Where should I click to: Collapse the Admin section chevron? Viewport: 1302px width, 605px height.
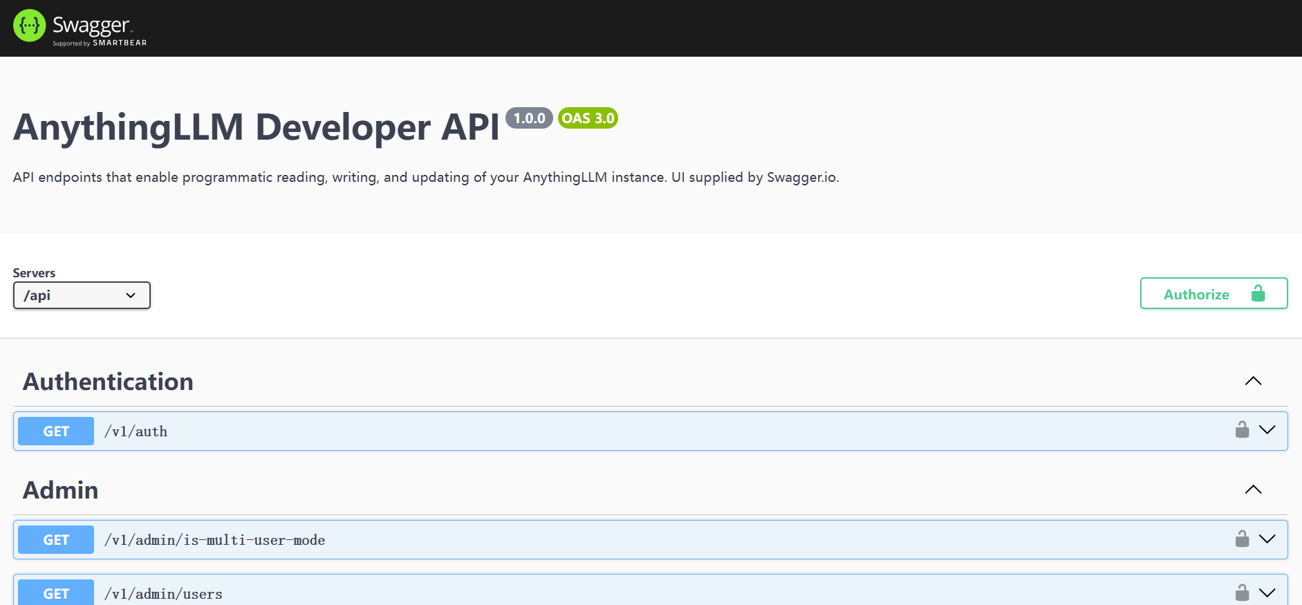point(1253,490)
